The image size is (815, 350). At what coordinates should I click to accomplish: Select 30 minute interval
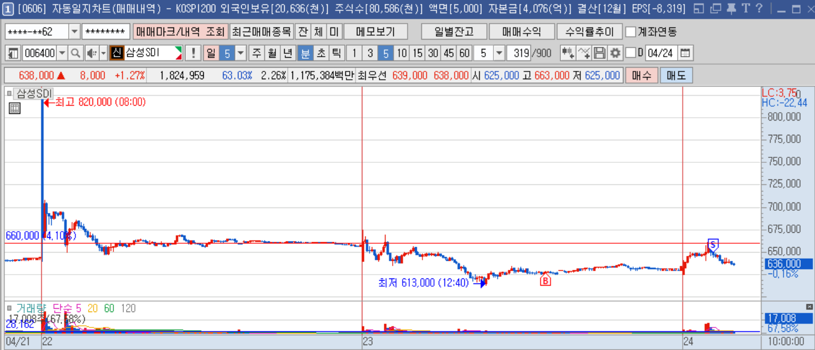(433, 53)
